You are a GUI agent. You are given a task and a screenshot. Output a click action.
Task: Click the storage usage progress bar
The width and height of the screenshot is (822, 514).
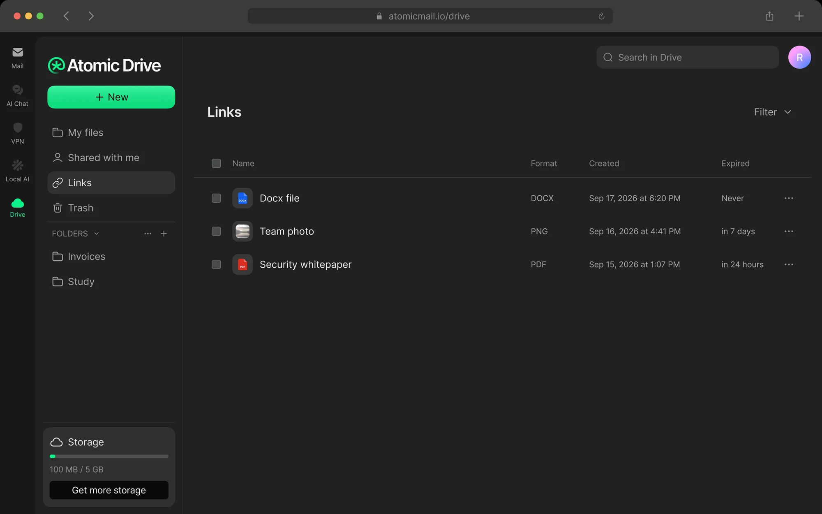click(109, 456)
